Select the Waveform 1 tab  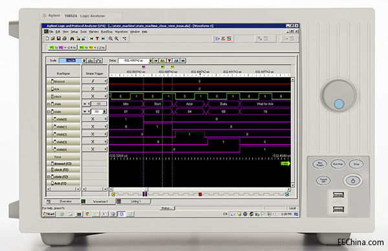click(98, 201)
